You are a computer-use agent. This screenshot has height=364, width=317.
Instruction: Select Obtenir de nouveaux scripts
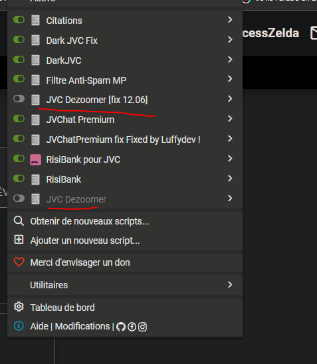pyautogui.click(x=90, y=221)
